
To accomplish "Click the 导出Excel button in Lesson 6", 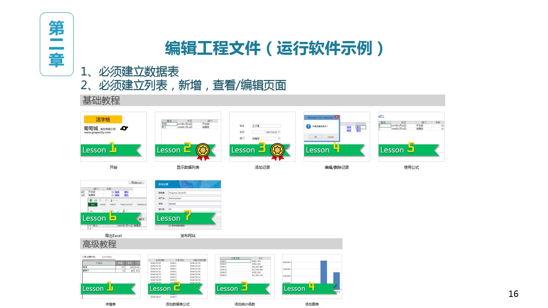I will tap(137, 183).
